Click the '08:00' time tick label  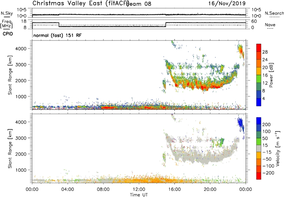(x=103, y=190)
